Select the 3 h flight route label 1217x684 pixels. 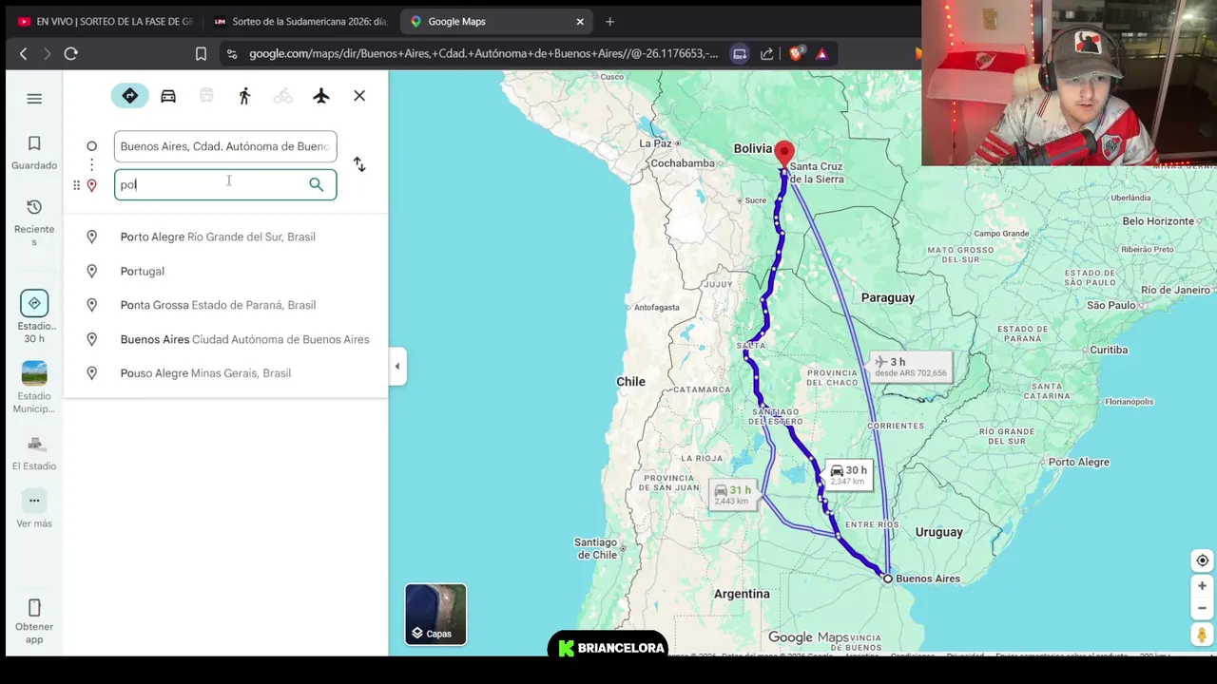pyautogui.click(x=911, y=367)
